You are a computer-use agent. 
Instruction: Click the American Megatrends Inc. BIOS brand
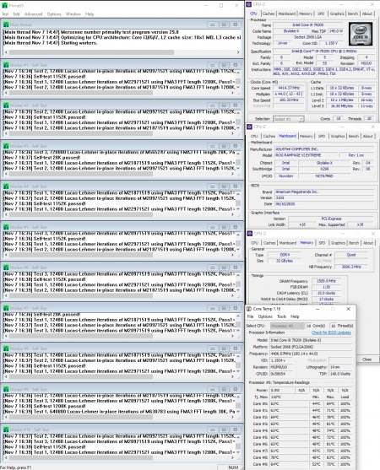click(x=324, y=192)
